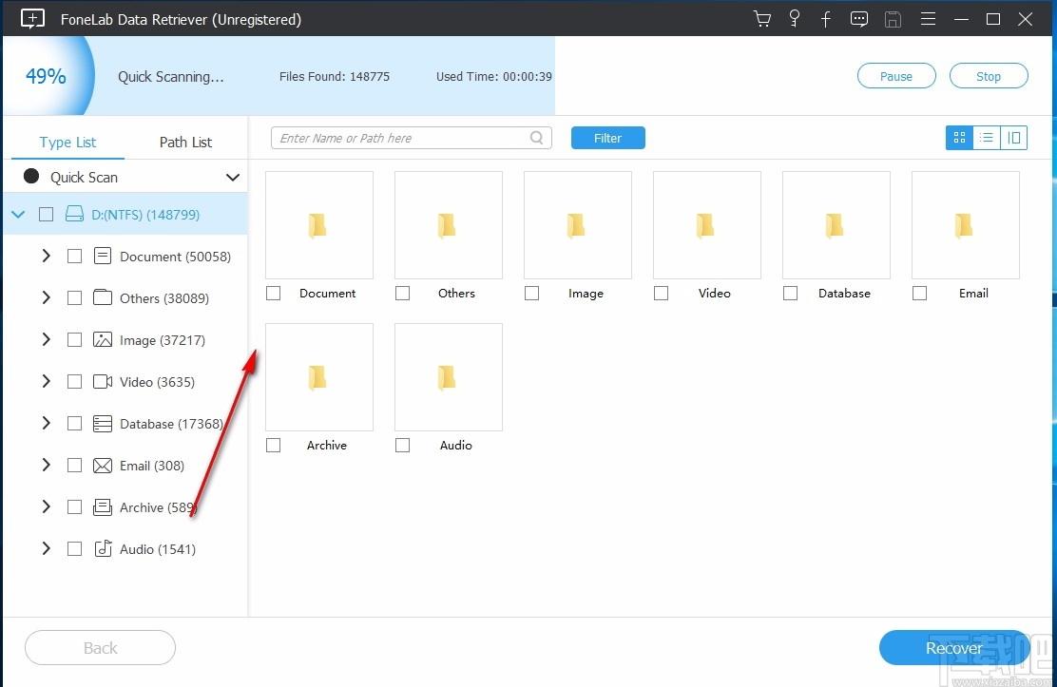The height and width of the screenshot is (687, 1057).
Task: Switch to the Type List tab
Action: tap(67, 143)
